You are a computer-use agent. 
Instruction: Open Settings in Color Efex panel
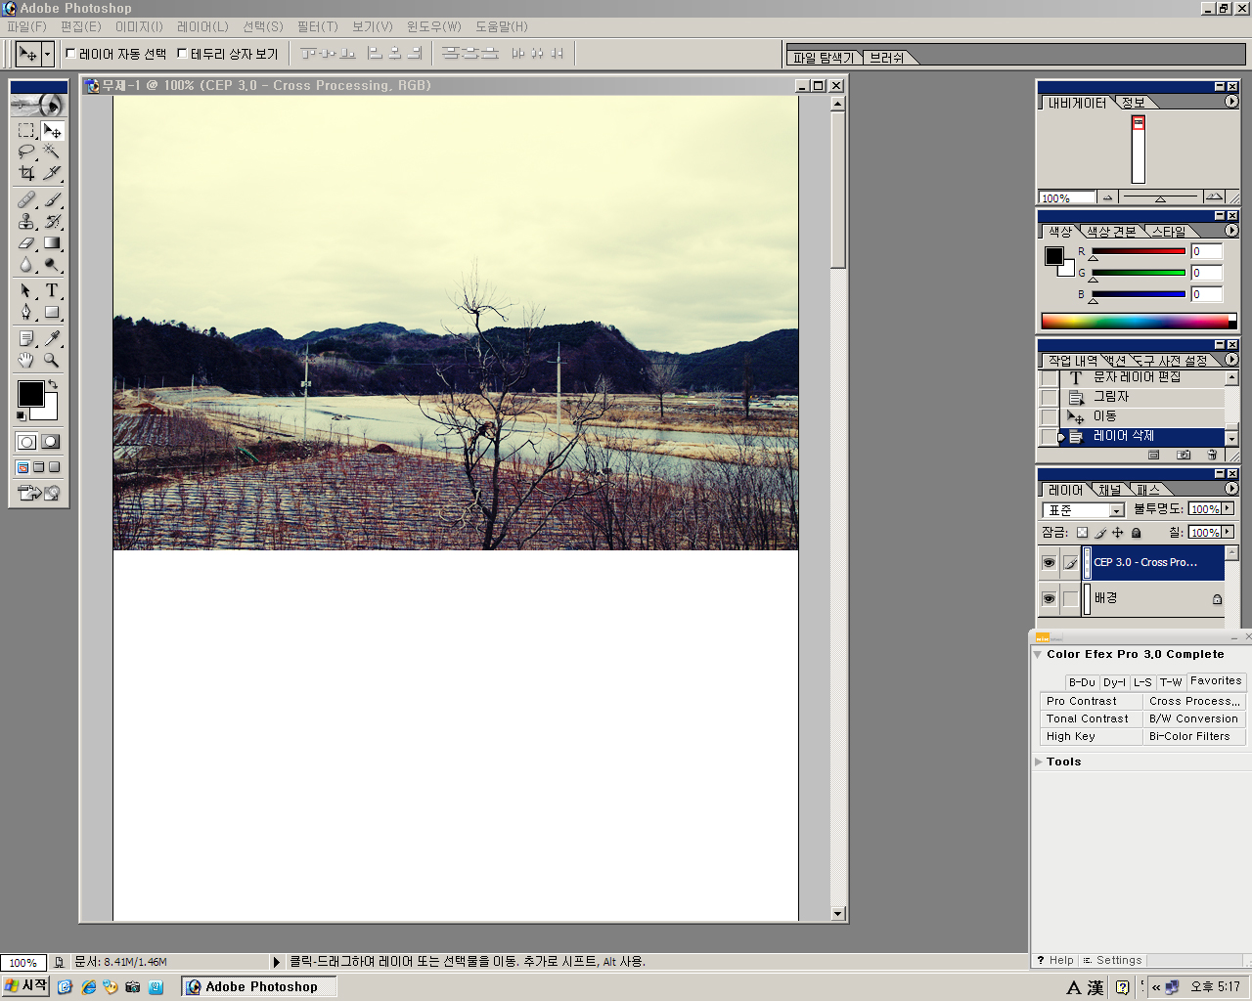coord(1113,960)
